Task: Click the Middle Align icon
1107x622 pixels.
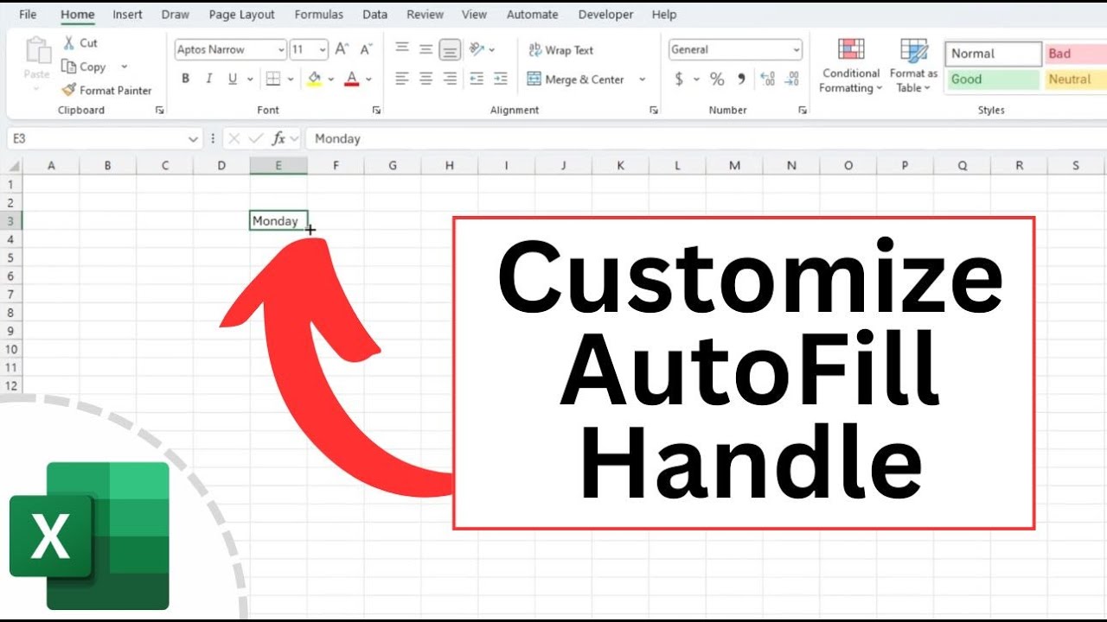Action: point(426,49)
